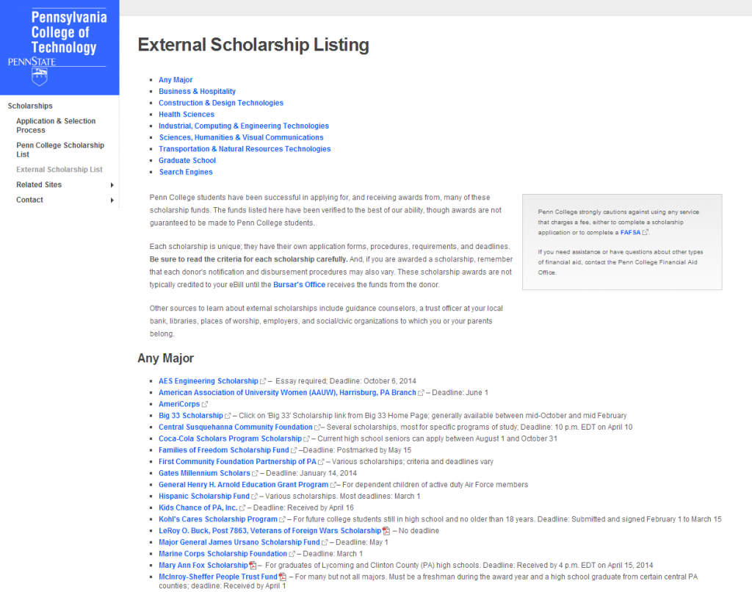Open Kids Chance of PA, Inc. link
The image size is (752, 592).
click(x=198, y=508)
